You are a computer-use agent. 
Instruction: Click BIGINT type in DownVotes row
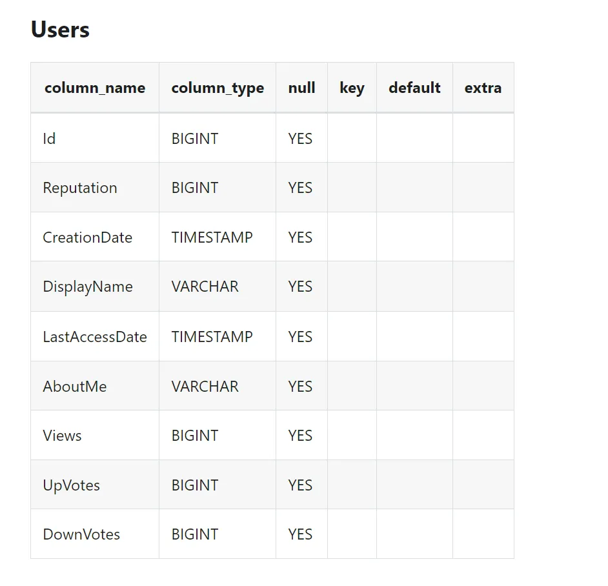195,534
